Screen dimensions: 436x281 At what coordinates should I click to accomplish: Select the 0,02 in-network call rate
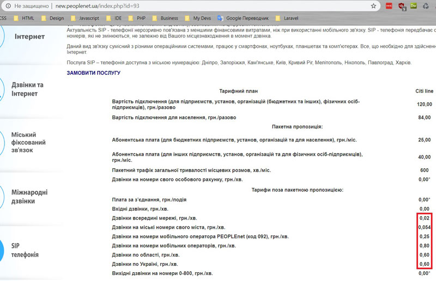pos(425,218)
